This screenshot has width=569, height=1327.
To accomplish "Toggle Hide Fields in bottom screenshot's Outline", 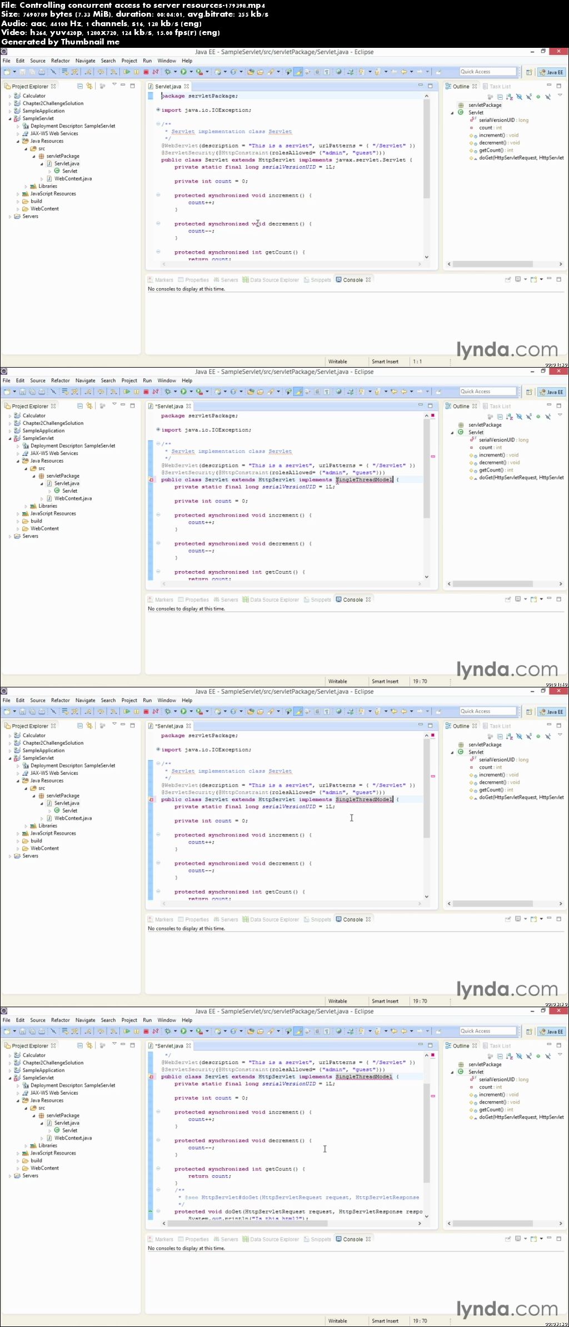I will [519, 1056].
